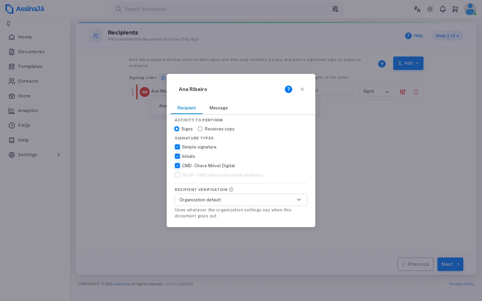This screenshot has height=301, width=482.
Task: Open Contacts in sidebar
Action: [35, 81]
